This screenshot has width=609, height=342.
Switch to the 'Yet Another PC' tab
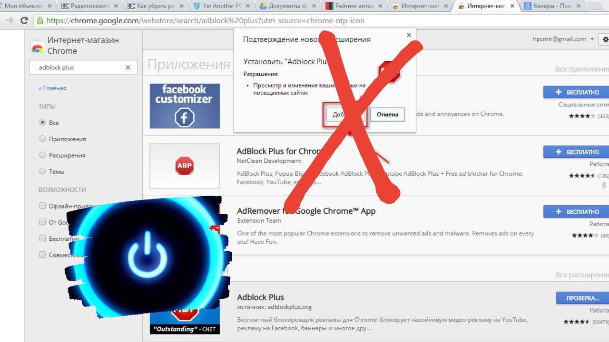click(x=221, y=6)
